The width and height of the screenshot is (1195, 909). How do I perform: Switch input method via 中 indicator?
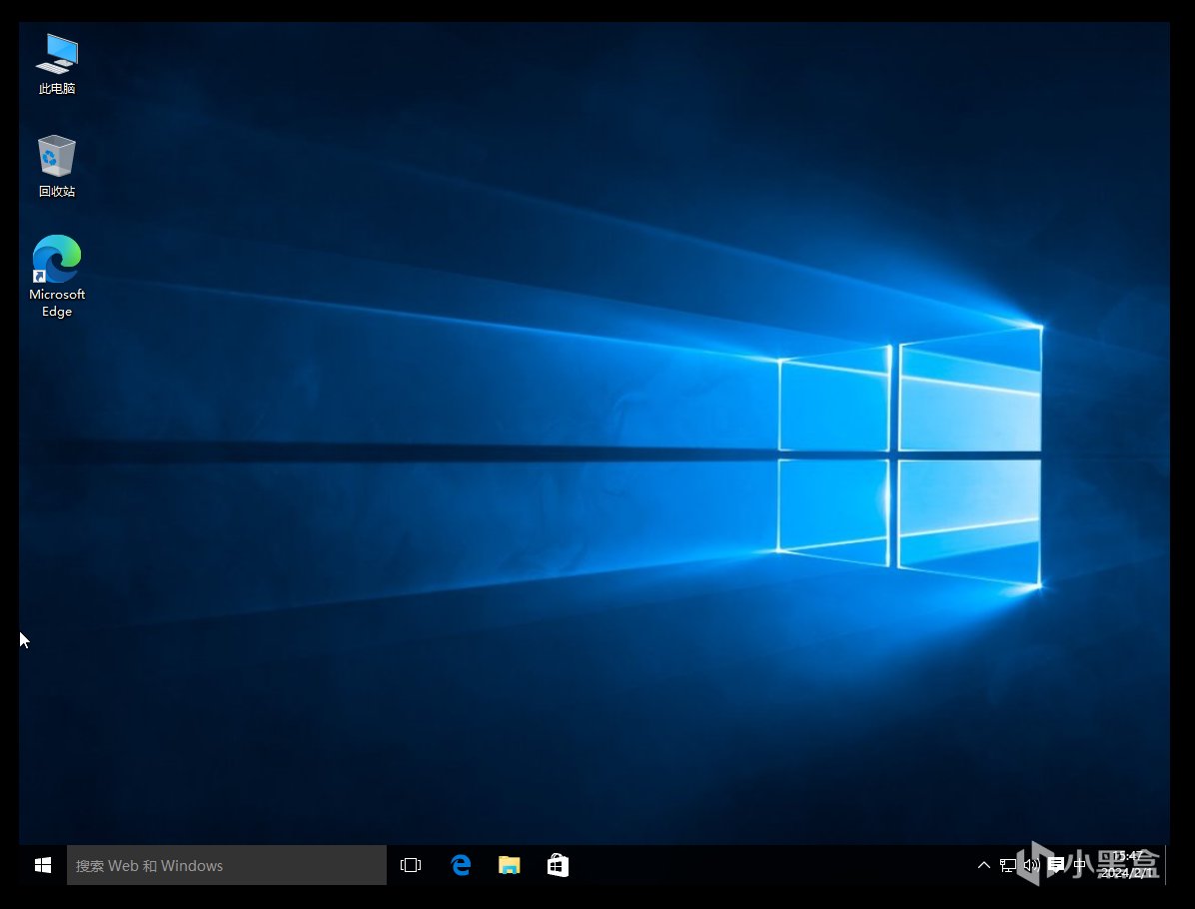tap(1079, 865)
